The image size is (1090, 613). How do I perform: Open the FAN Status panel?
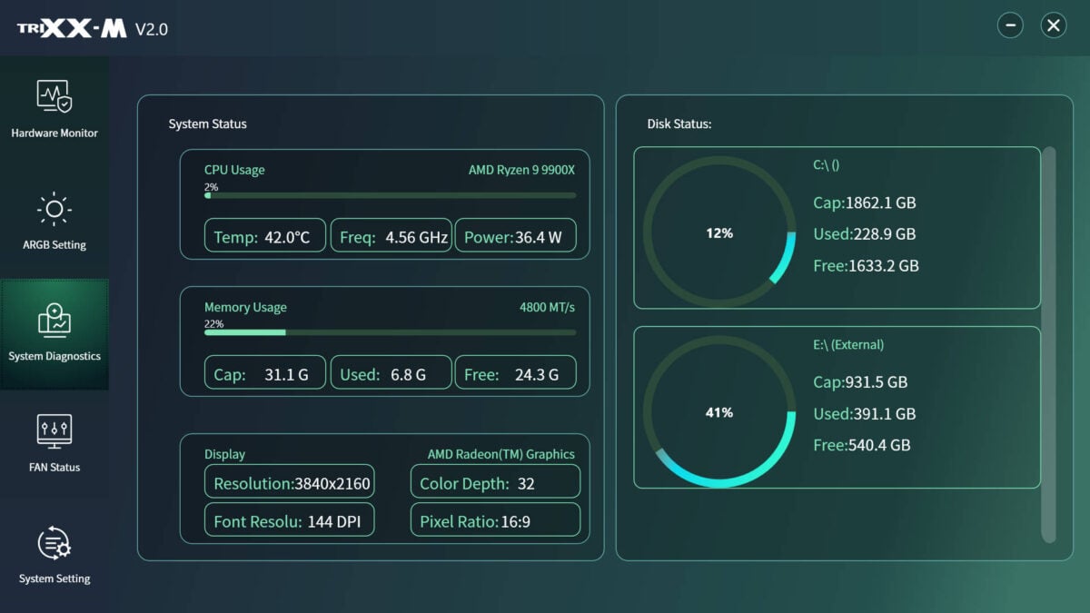(54, 445)
